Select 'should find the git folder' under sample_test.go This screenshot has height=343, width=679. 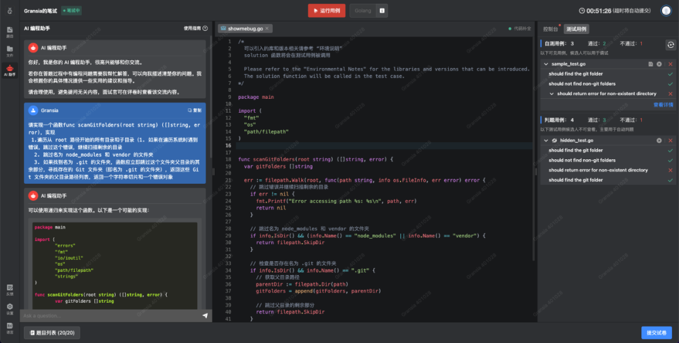pyautogui.click(x=575, y=74)
